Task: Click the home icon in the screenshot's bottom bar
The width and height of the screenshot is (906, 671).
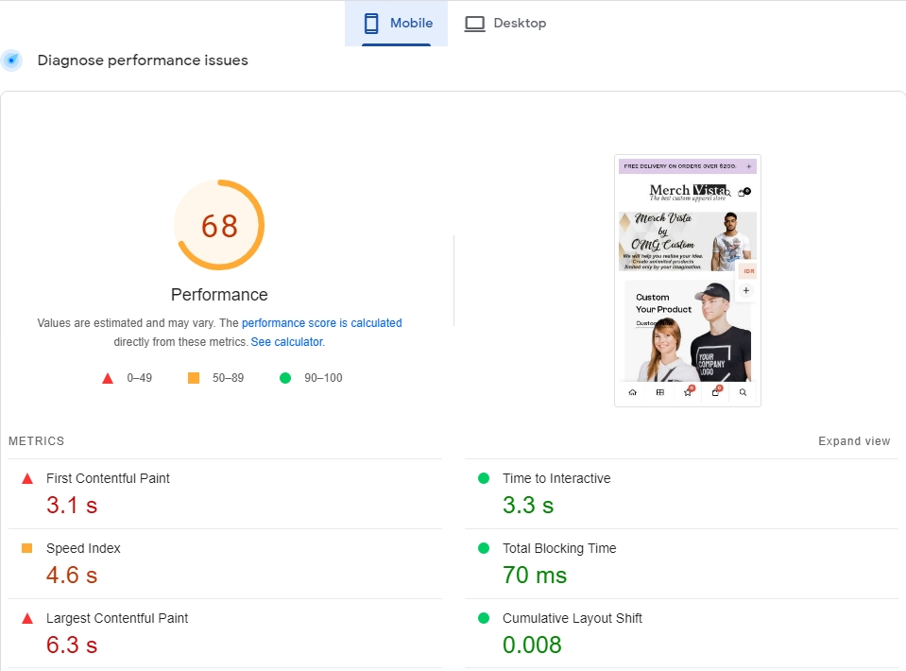Action: click(632, 392)
